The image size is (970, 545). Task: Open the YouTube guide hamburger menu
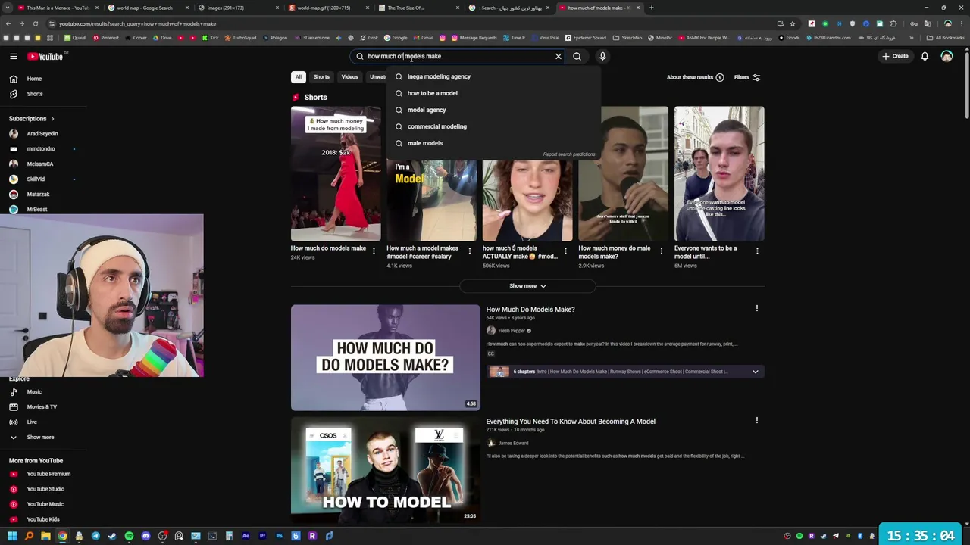tap(14, 56)
